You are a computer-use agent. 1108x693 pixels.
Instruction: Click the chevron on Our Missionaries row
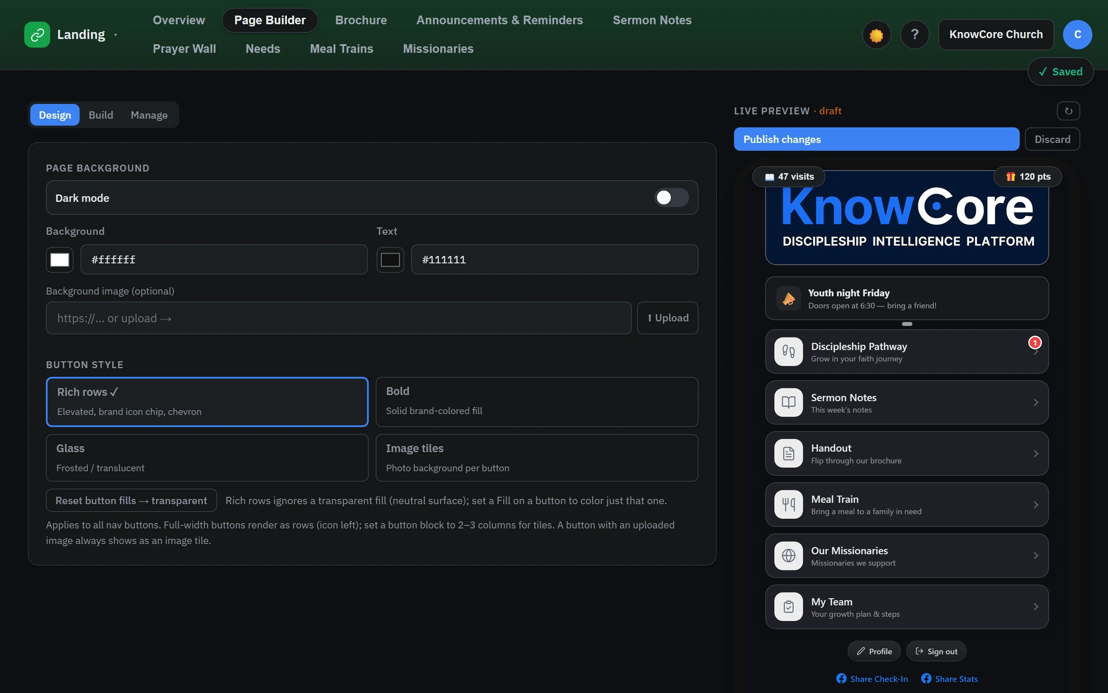coord(1036,556)
